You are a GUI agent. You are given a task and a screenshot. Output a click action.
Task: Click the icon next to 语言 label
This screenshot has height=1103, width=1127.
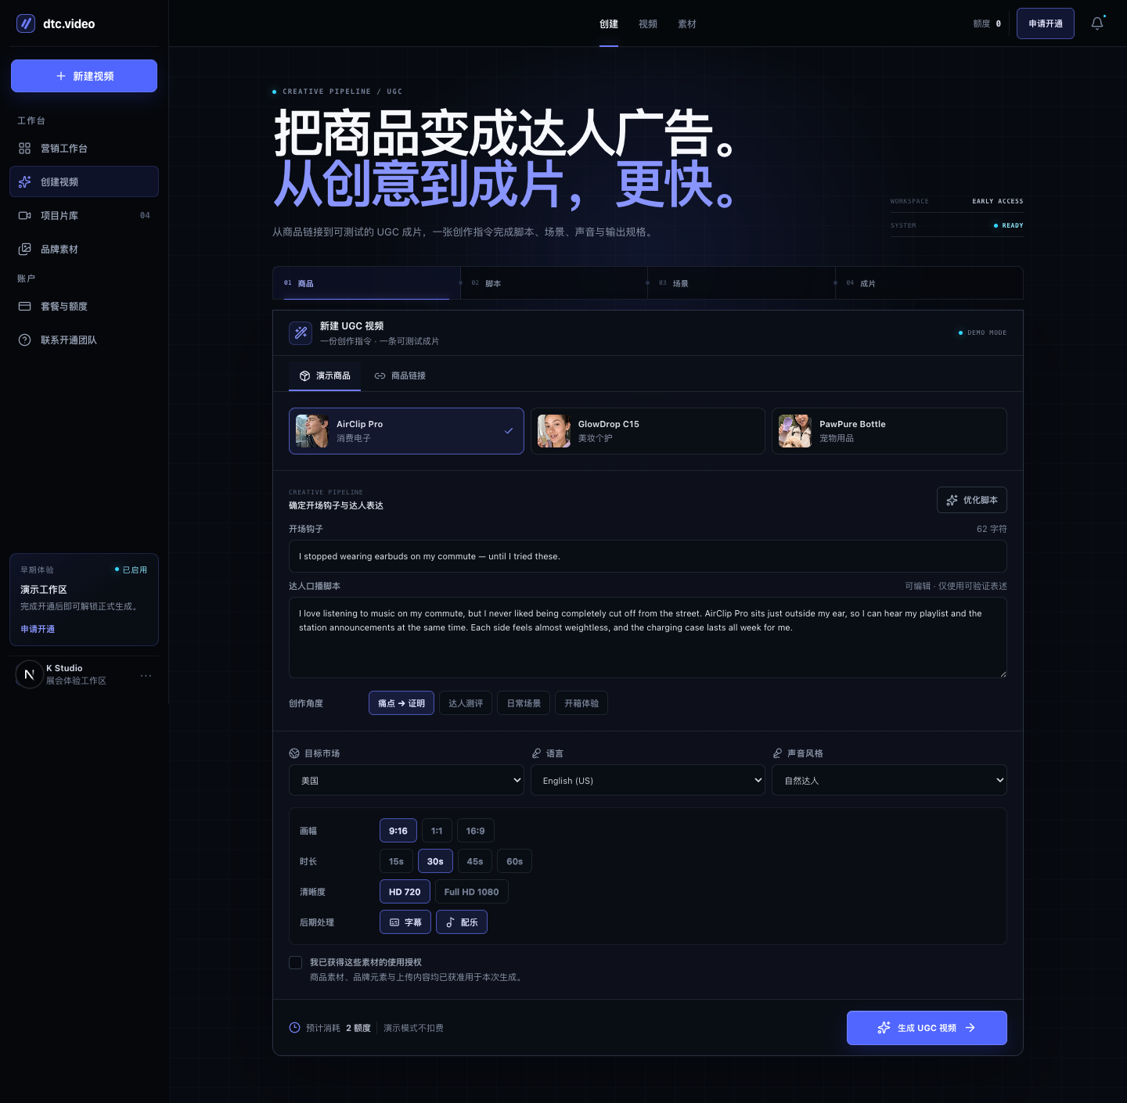coord(536,753)
